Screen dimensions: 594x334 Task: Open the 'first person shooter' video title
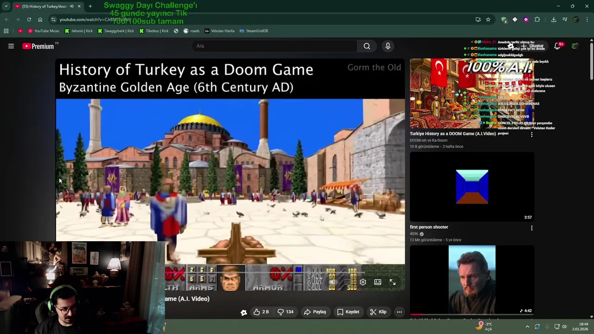pyautogui.click(x=429, y=227)
